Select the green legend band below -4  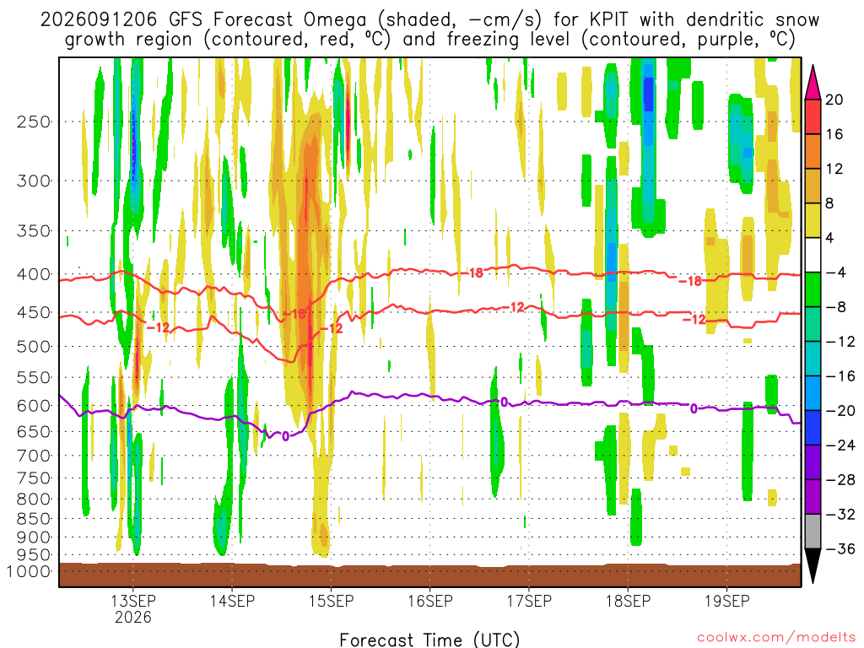(x=813, y=290)
